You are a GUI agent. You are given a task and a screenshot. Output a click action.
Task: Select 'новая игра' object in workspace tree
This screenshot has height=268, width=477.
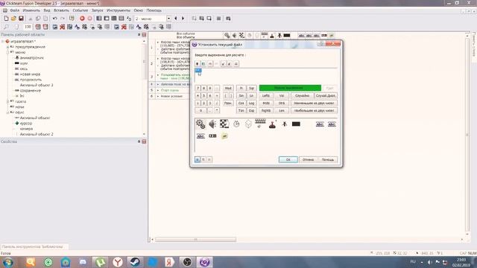pyautogui.click(x=30, y=74)
